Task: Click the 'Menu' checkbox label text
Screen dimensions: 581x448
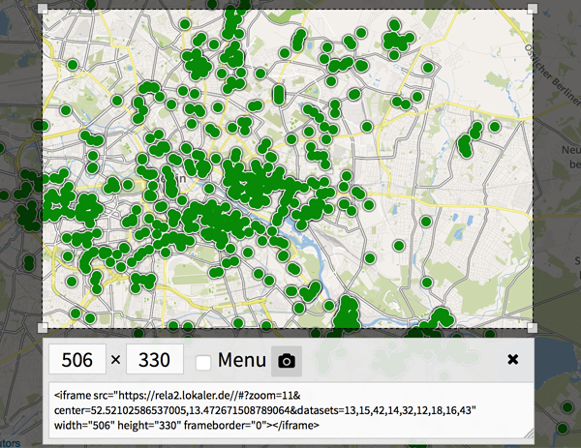Action: pos(242,360)
